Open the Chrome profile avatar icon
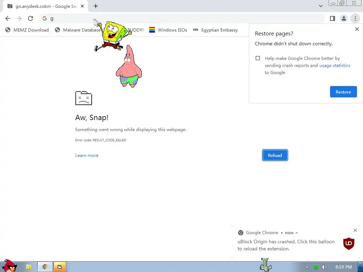Viewport: 363px width, 272px height. point(344,18)
